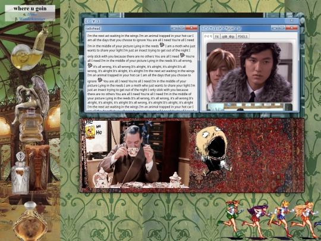The height and width of the screenshot is (241, 321).
Task: Click the partially visible image below the fur coat photo
Action: click(249, 107)
